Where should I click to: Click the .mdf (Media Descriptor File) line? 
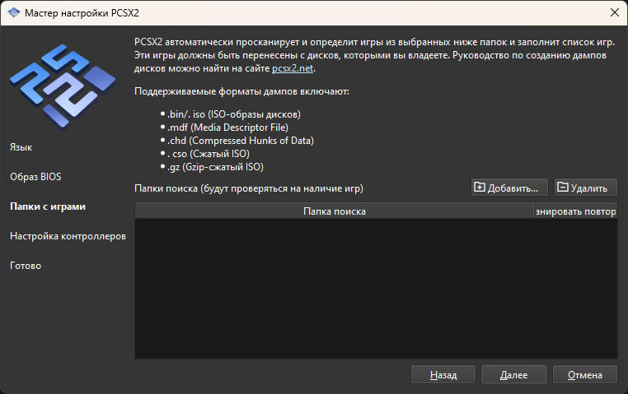[x=227, y=127]
